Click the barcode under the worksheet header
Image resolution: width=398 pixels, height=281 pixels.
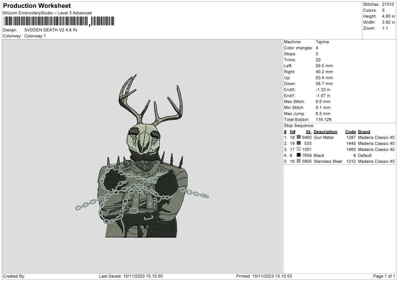tap(59, 21)
